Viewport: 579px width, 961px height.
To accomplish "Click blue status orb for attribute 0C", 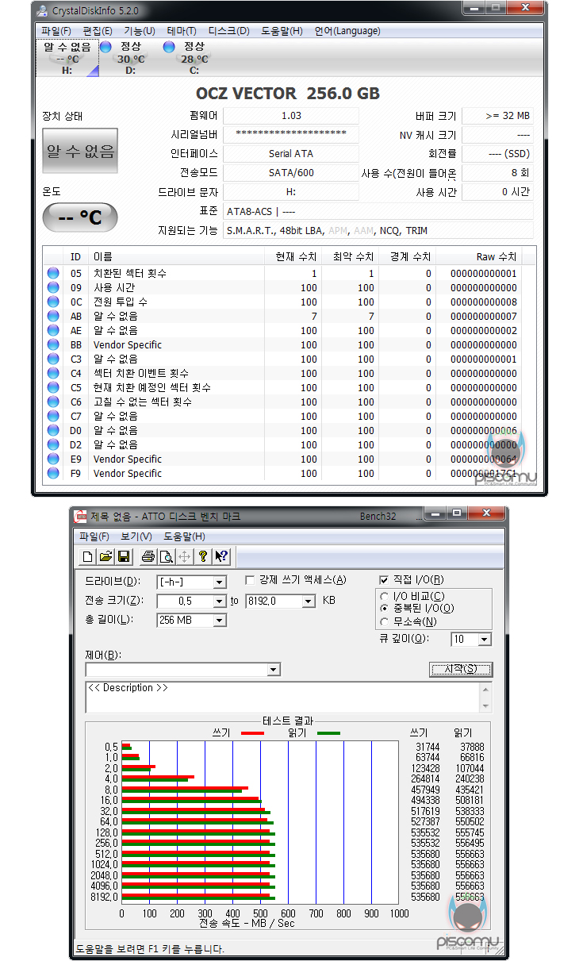I will 53,302.
